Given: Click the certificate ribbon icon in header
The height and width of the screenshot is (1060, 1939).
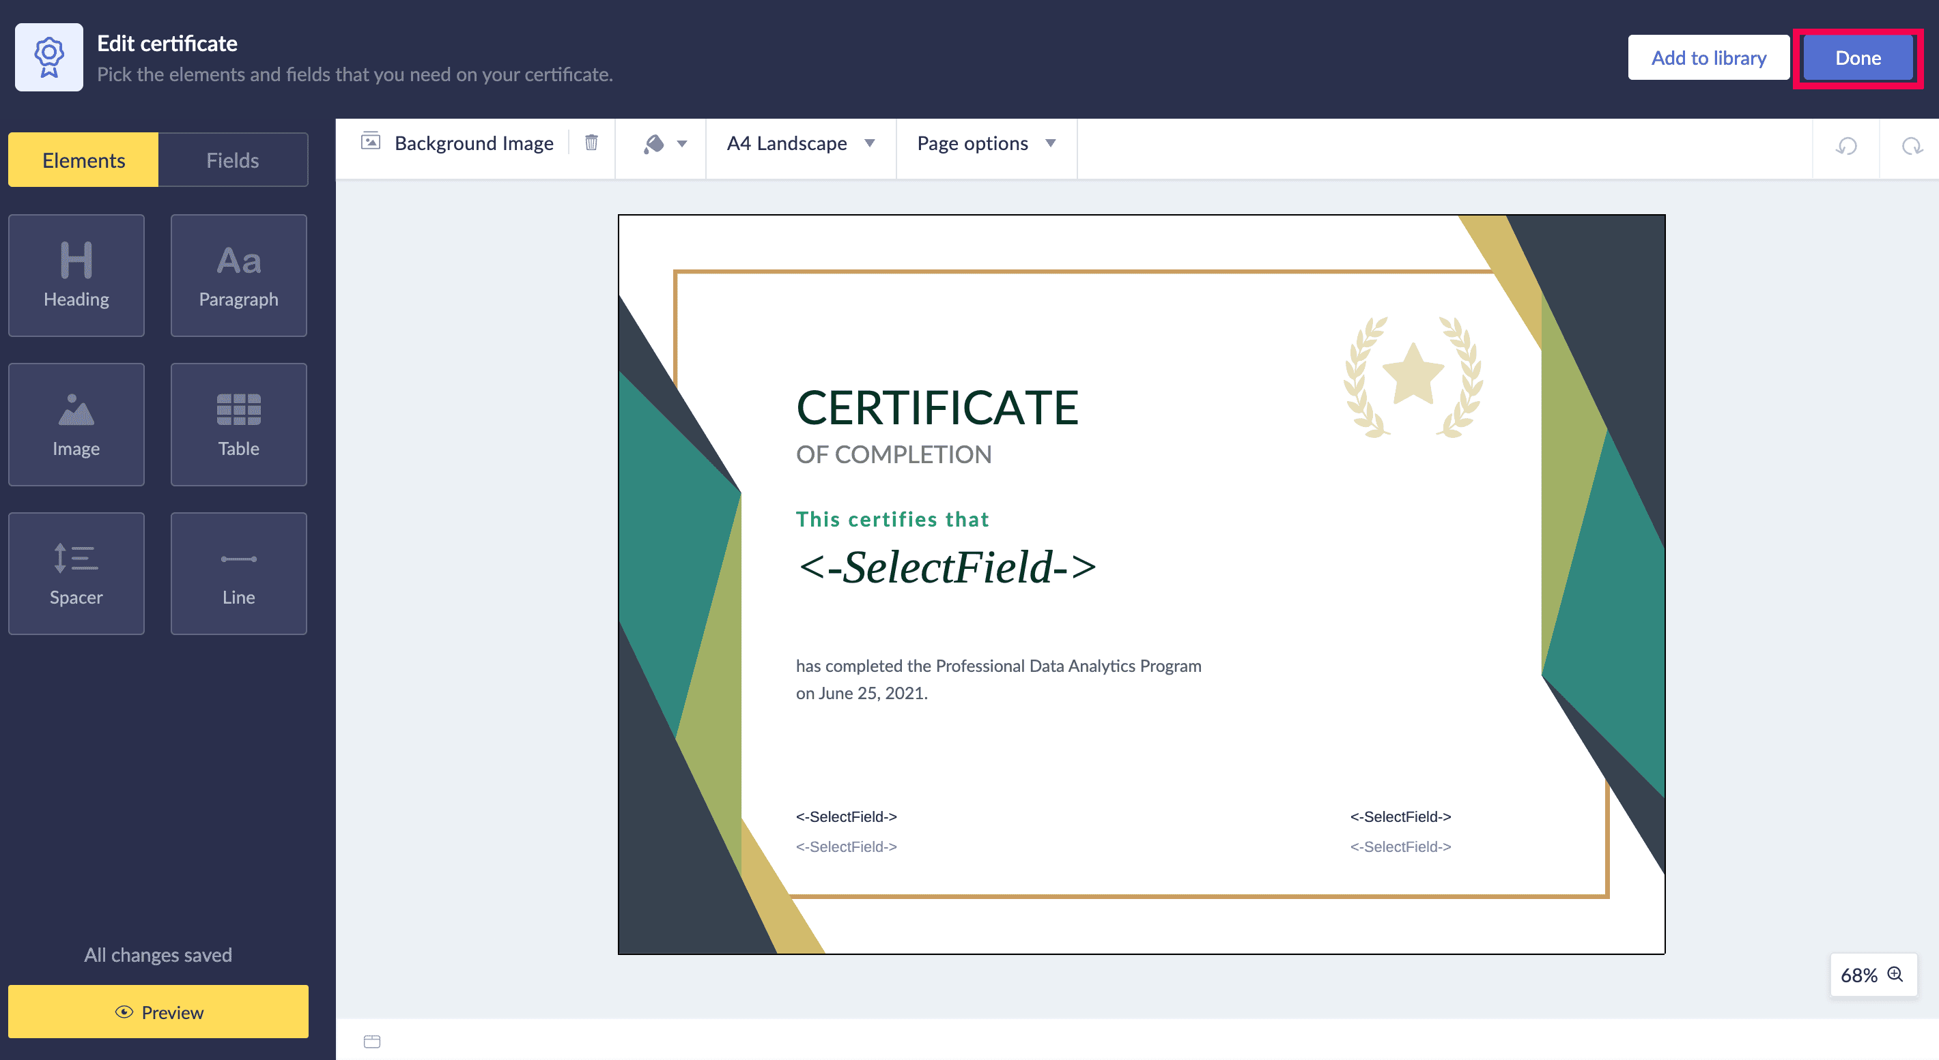Looking at the screenshot, I should [49, 58].
